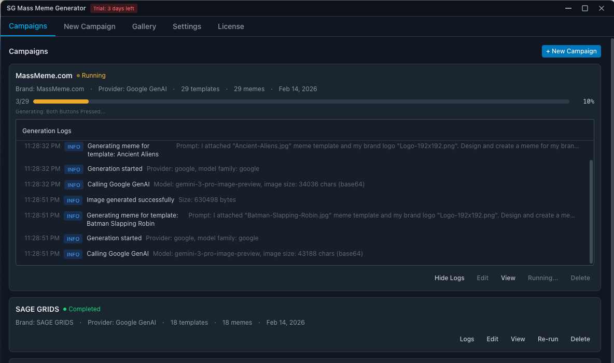Click INFO badge on 'Image generated successfully' row
Image resolution: width=614 pixels, height=363 pixels.
pos(73,200)
